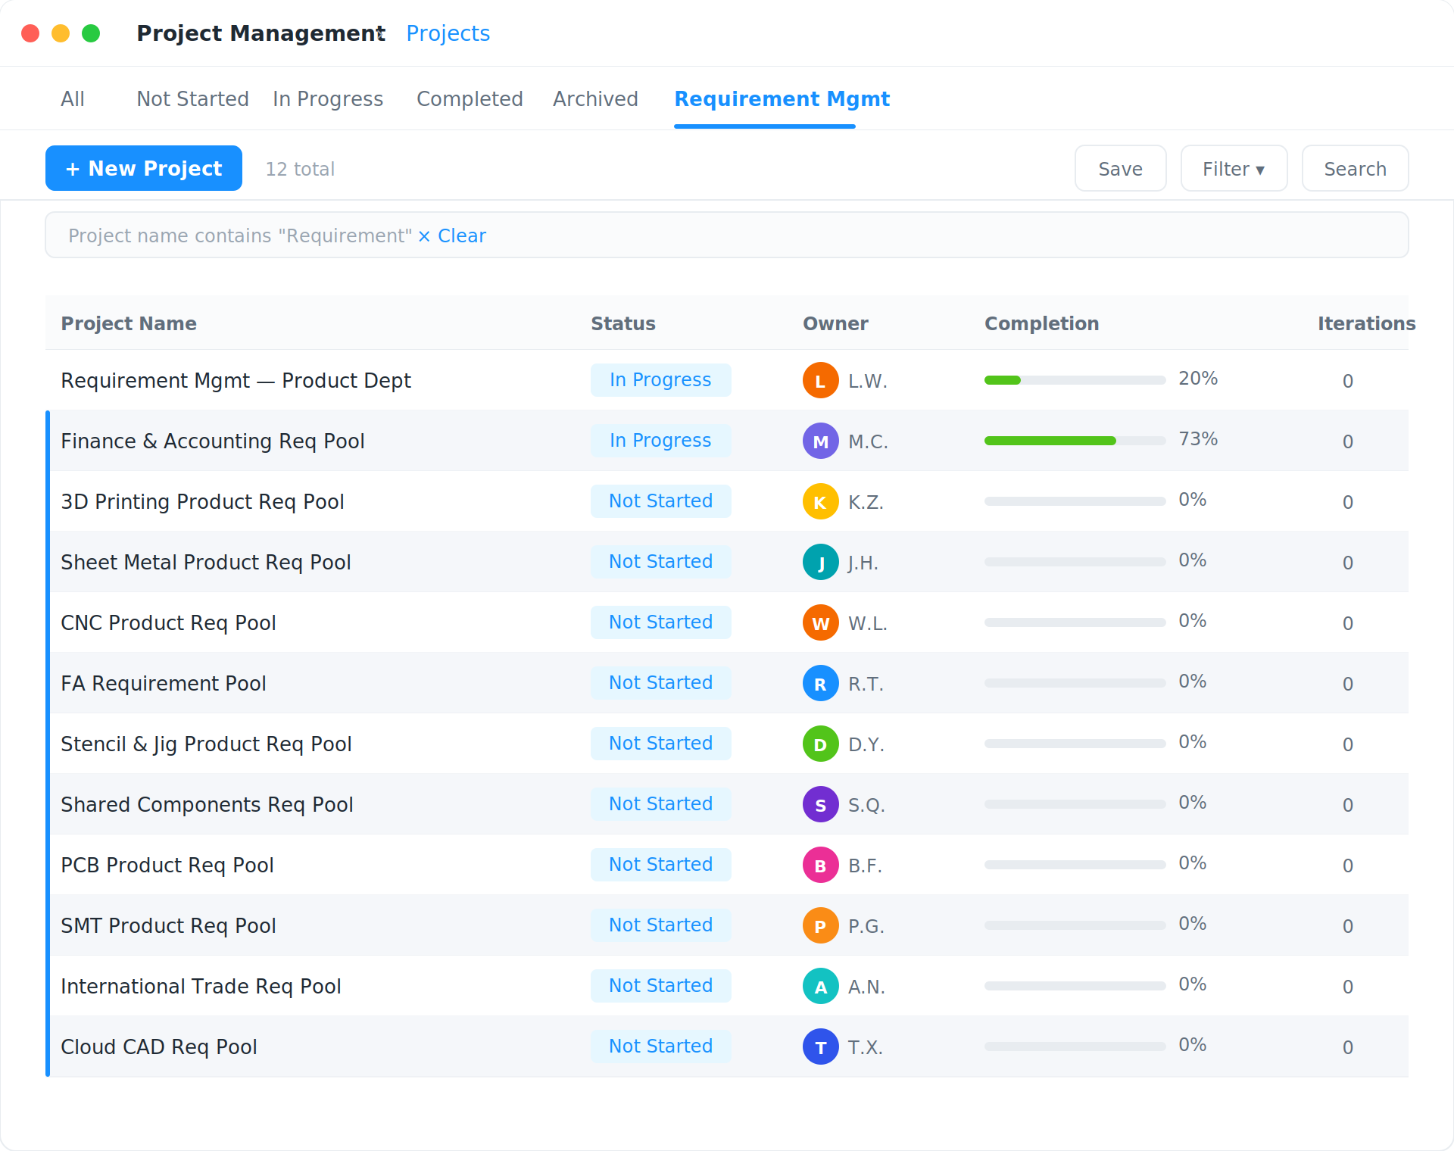Click the D.Y. owner avatar
The width and height of the screenshot is (1454, 1151).
pos(821,744)
